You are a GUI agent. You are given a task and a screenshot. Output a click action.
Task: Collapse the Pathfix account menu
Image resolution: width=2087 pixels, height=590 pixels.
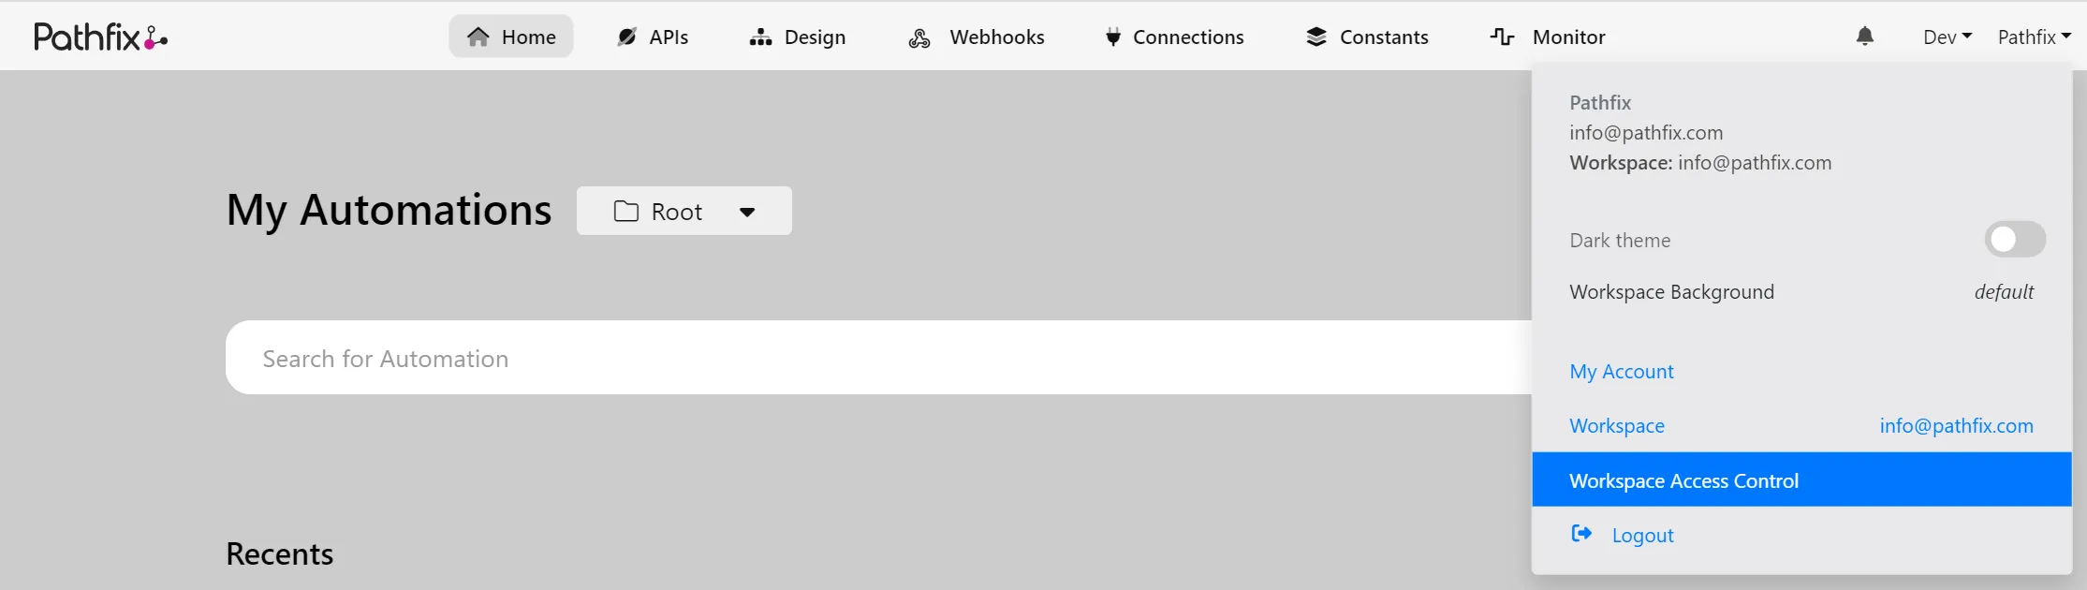pyautogui.click(x=2035, y=37)
